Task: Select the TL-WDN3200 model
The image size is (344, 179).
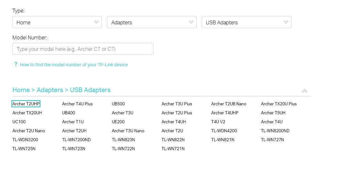Action: [25, 140]
